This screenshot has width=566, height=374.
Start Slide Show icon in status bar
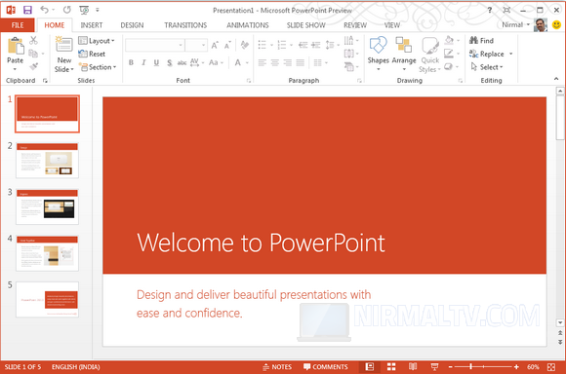[434, 367]
